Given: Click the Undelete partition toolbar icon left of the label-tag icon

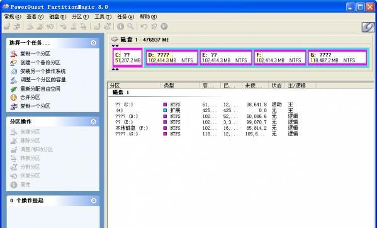Looking at the screenshot, I should click(50, 26).
